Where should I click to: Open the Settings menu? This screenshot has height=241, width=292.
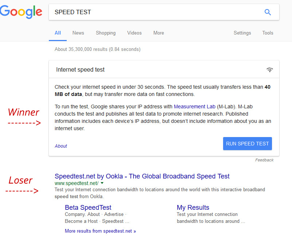[x=242, y=33]
